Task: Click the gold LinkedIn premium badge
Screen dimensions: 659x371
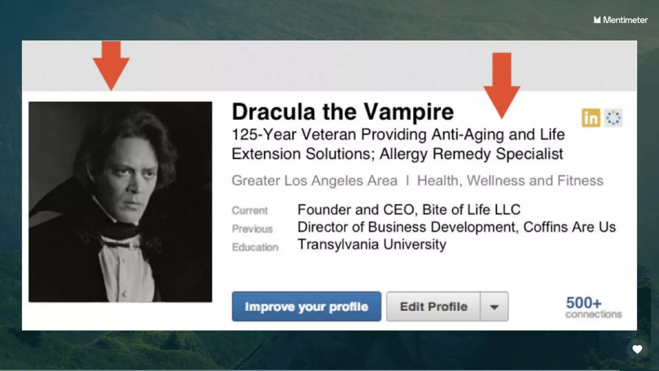Action: pyautogui.click(x=591, y=118)
